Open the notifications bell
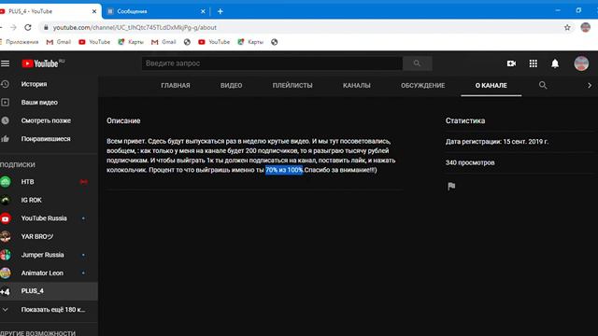 (x=555, y=63)
